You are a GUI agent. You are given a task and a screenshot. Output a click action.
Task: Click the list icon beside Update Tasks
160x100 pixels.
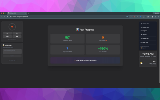[x=141, y=27]
